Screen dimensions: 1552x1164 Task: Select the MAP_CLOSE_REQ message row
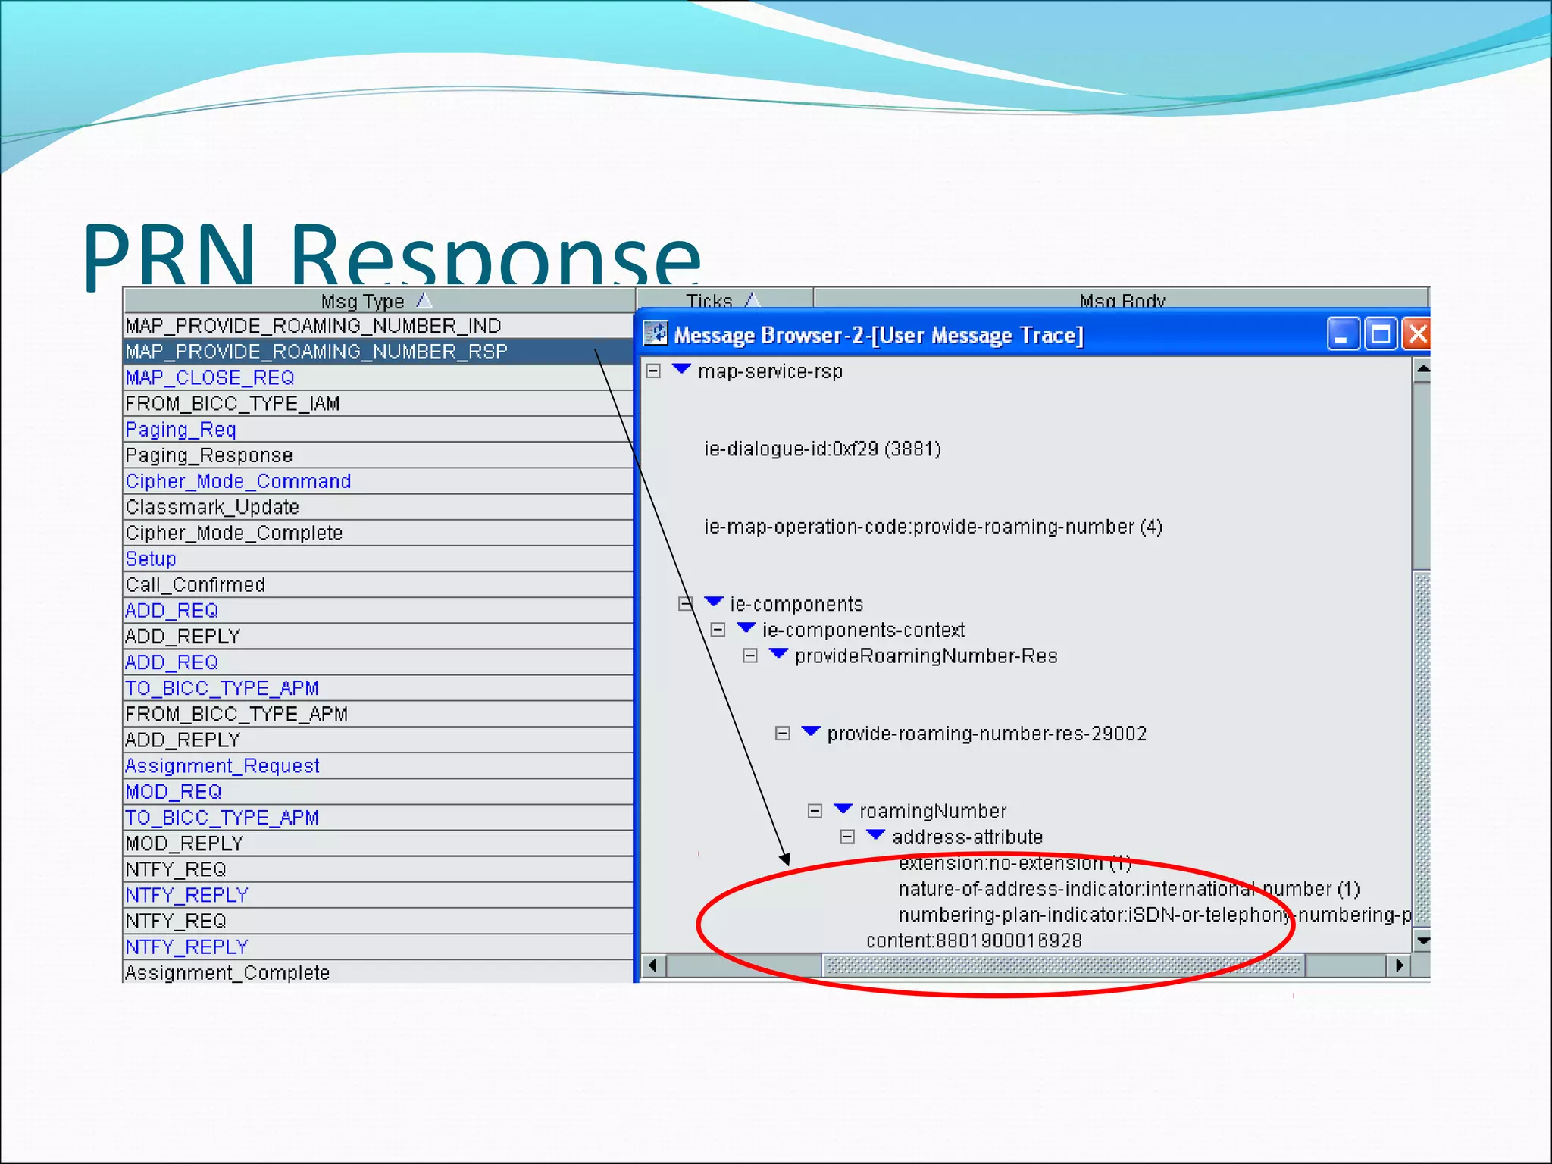[x=378, y=377]
